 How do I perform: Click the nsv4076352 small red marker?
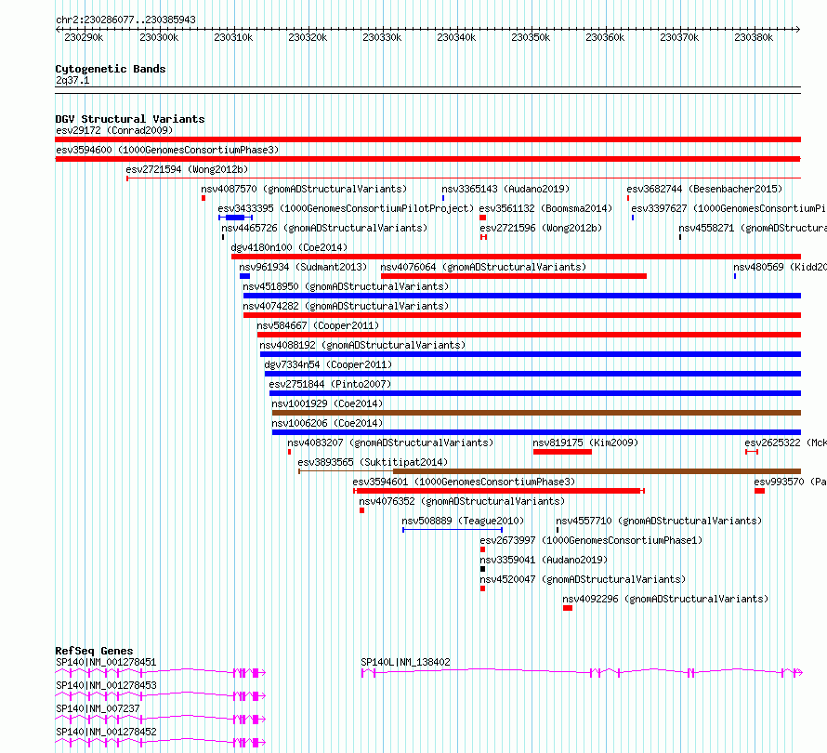click(x=361, y=510)
